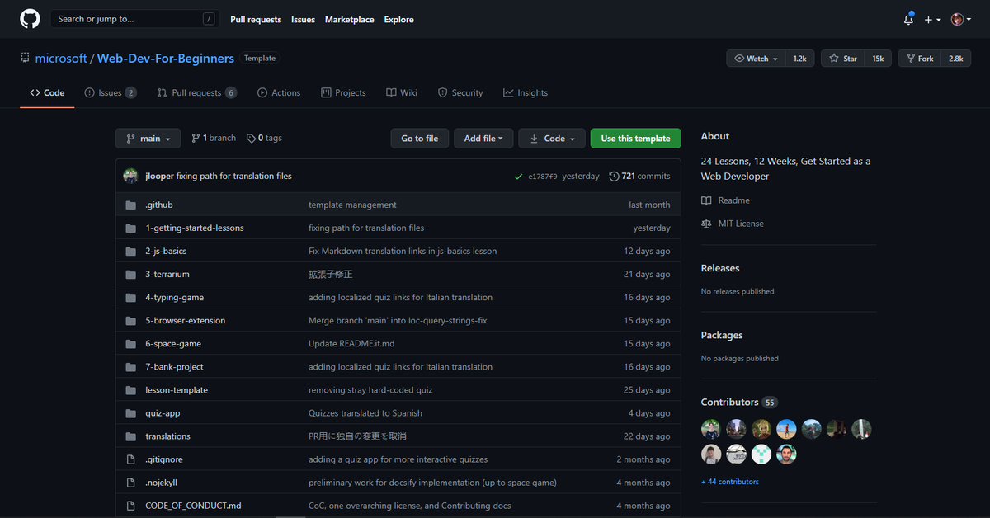Open the Releases heading link

pos(720,268)
